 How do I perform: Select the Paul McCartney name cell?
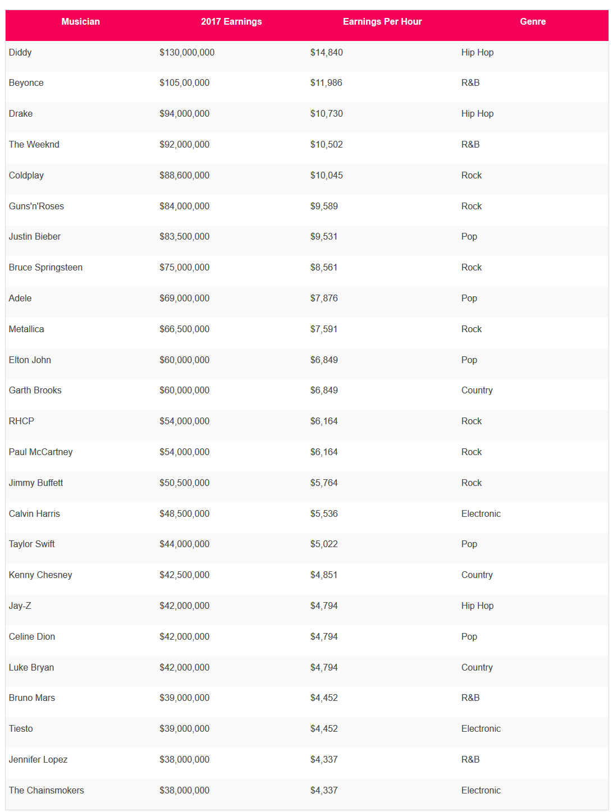40,452
